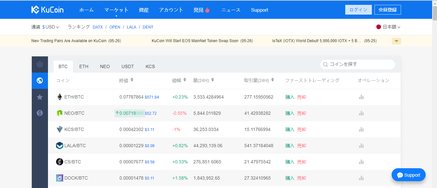Click the ログイン button
Viewport: 437px width, 188px height.
(359, 10)
